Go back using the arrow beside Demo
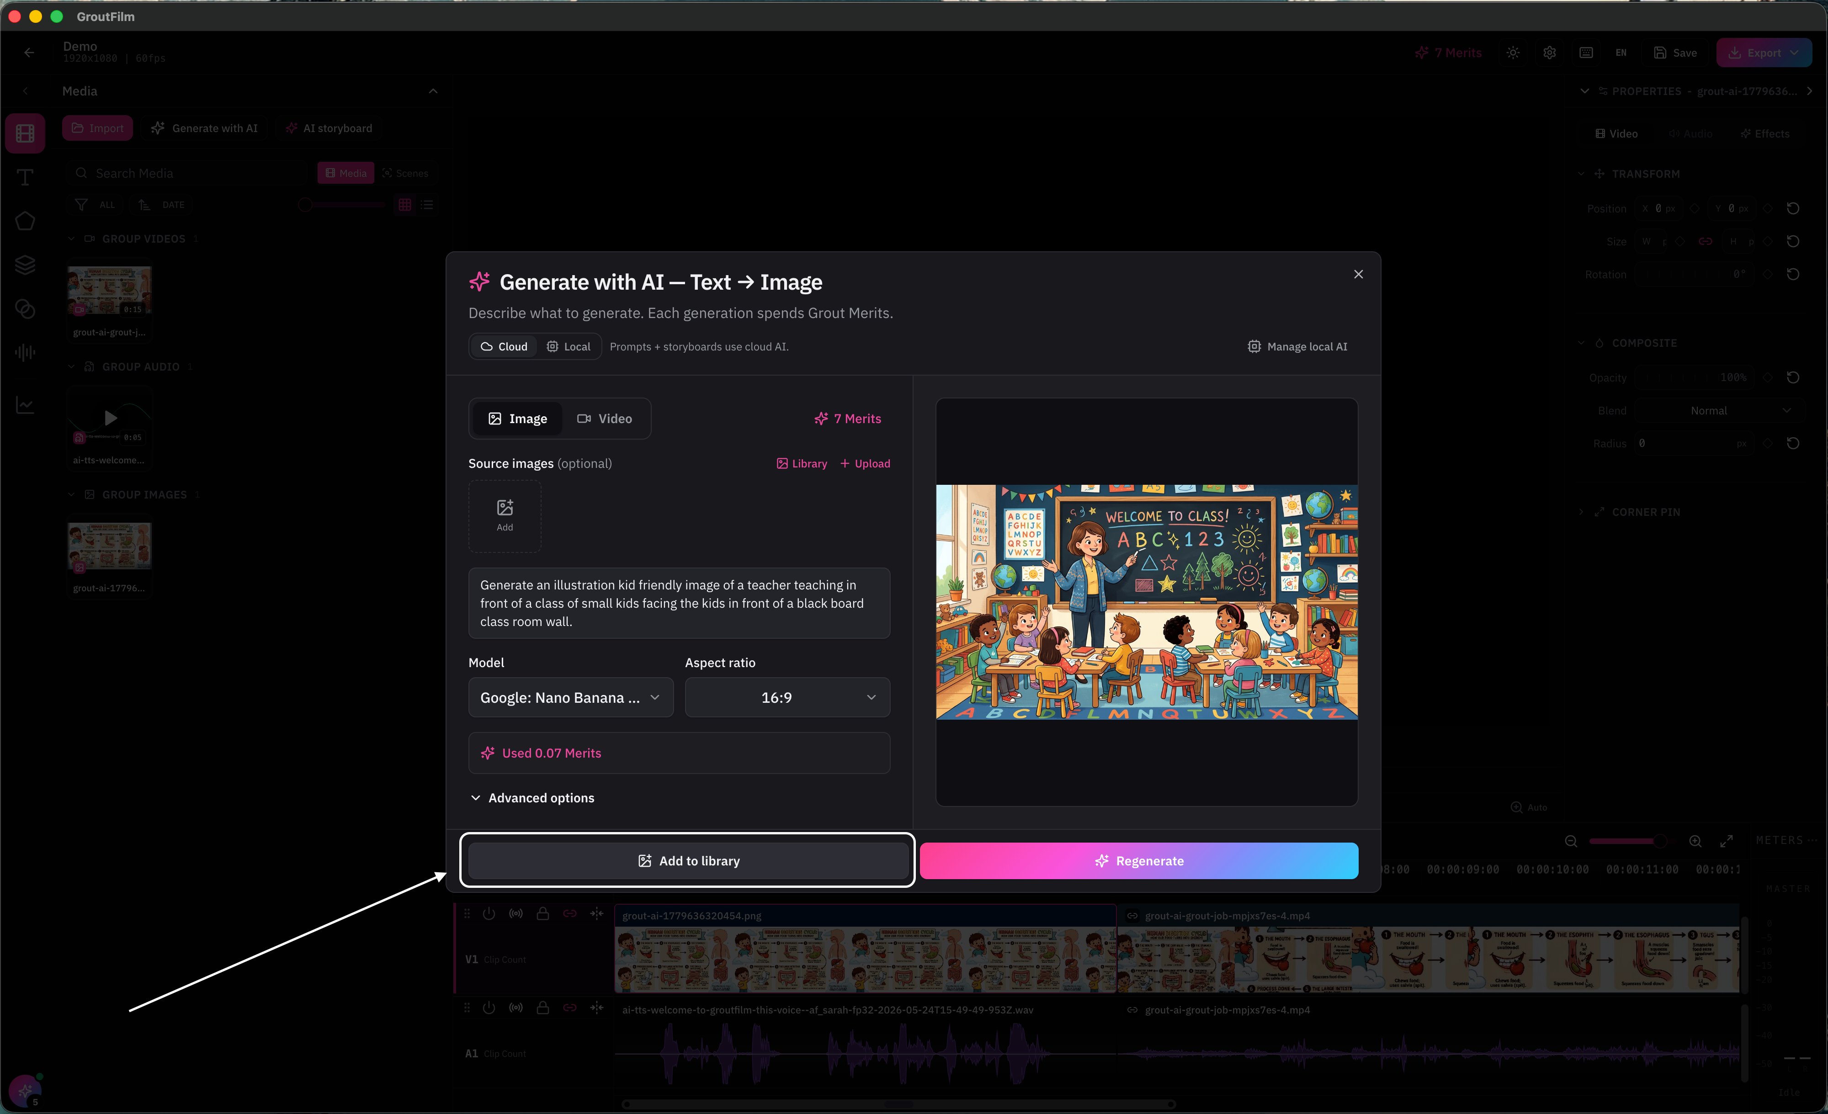This screenshot has height=1114, width=1828. [29, 53]
